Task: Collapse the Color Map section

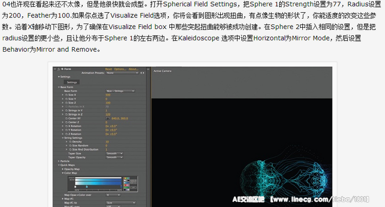Action: (63, 173)
